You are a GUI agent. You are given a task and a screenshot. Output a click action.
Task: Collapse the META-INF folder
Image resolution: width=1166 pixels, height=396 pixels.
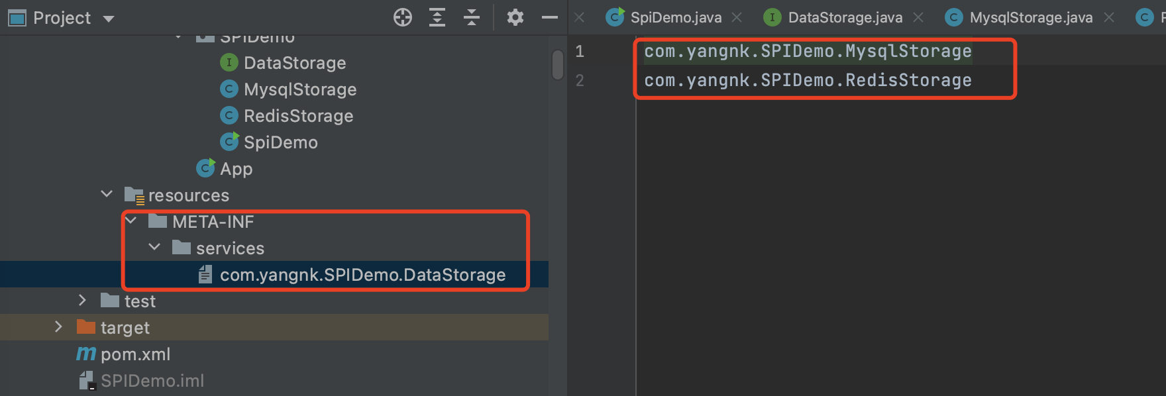tap(131, 221)
